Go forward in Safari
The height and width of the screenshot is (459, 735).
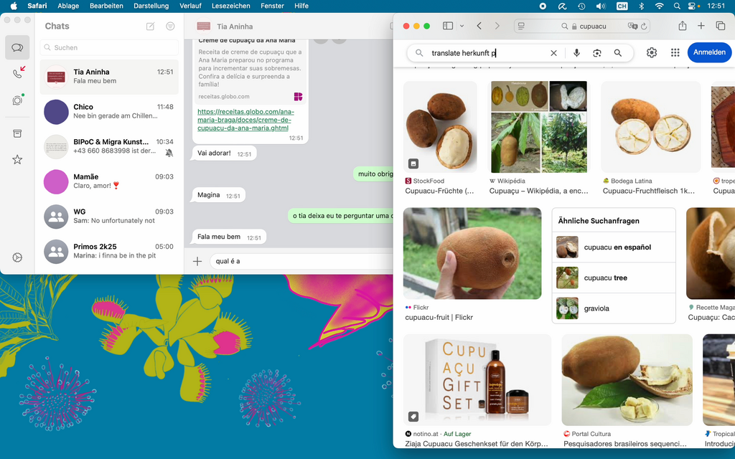click(497, 27)
